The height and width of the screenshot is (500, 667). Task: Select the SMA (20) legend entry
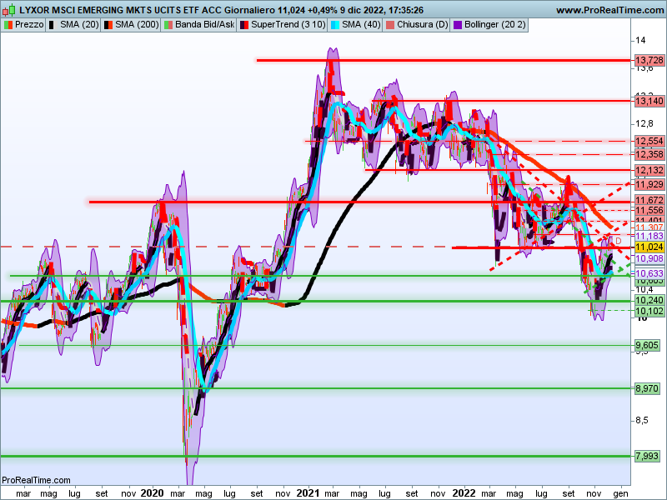73,25
